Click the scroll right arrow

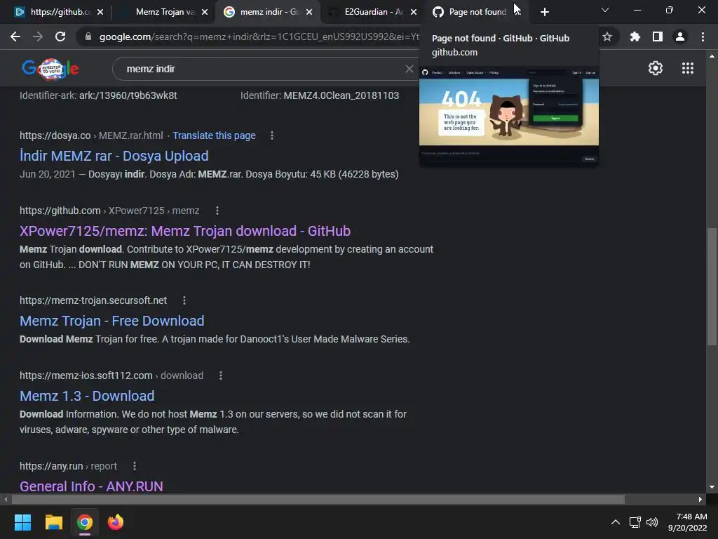click(x=700, y=499)
